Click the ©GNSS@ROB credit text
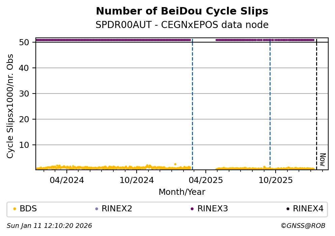Image resolution: width=335 pixels, height=236 pixels. pos(303,226)
